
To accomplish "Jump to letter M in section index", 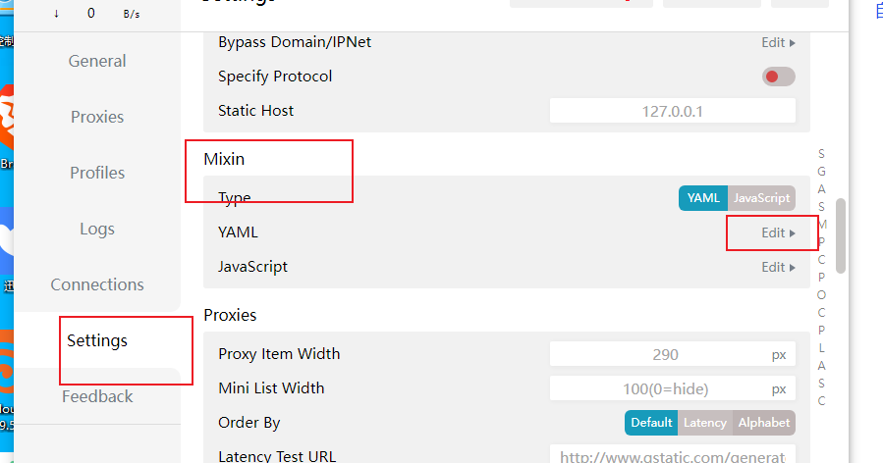I will point(822,224).
